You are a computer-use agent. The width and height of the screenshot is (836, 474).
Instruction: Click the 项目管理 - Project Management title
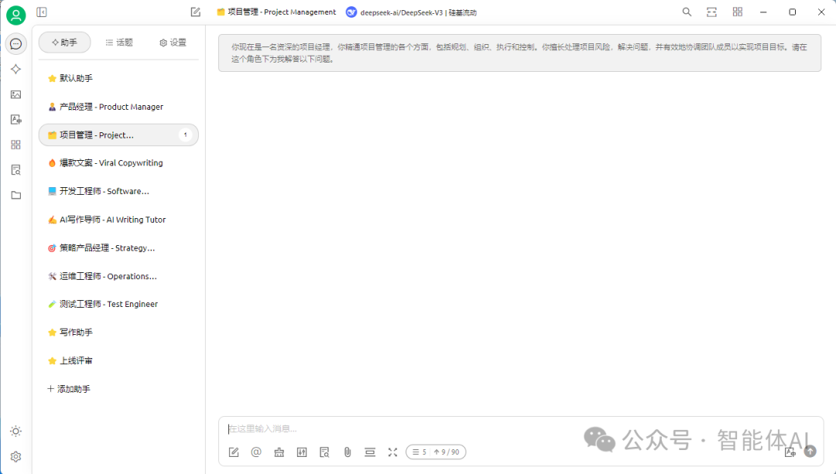click(276, 12)
